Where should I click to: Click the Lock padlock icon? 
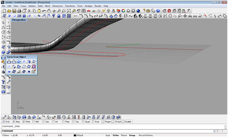coord(113,11)
